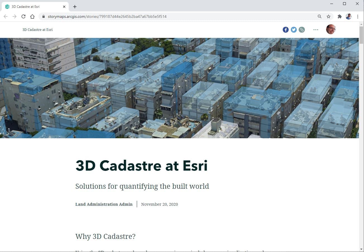Screen dimensions: 364x252
Task: Open Chrome extensions puzzle menu
Action: tap(340, 16)
